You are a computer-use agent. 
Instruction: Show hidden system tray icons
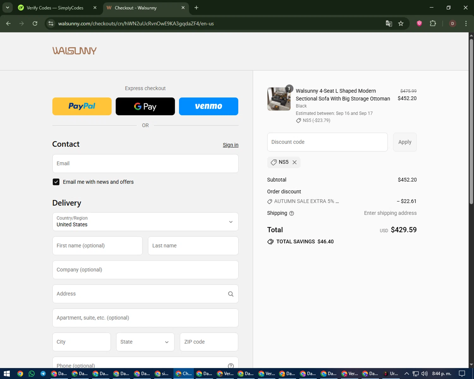(x=407, y=374)
